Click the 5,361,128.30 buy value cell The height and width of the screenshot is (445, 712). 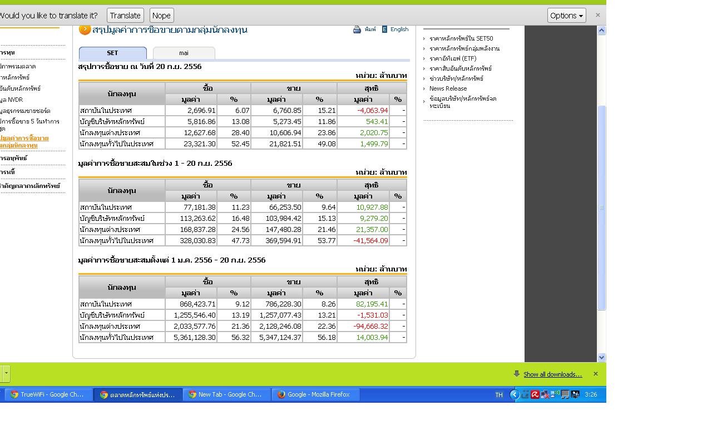[191, 338]
